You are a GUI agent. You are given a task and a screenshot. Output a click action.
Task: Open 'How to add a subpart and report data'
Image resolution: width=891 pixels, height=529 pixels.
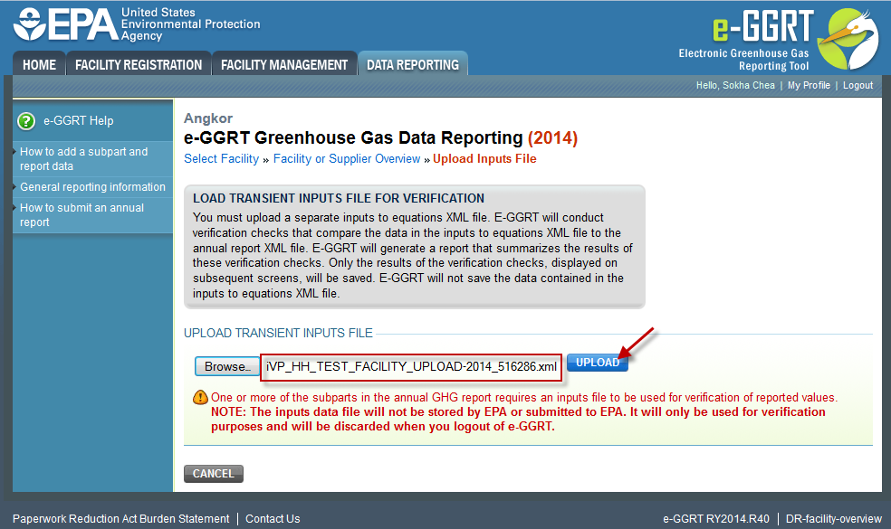tap(84, 159)
